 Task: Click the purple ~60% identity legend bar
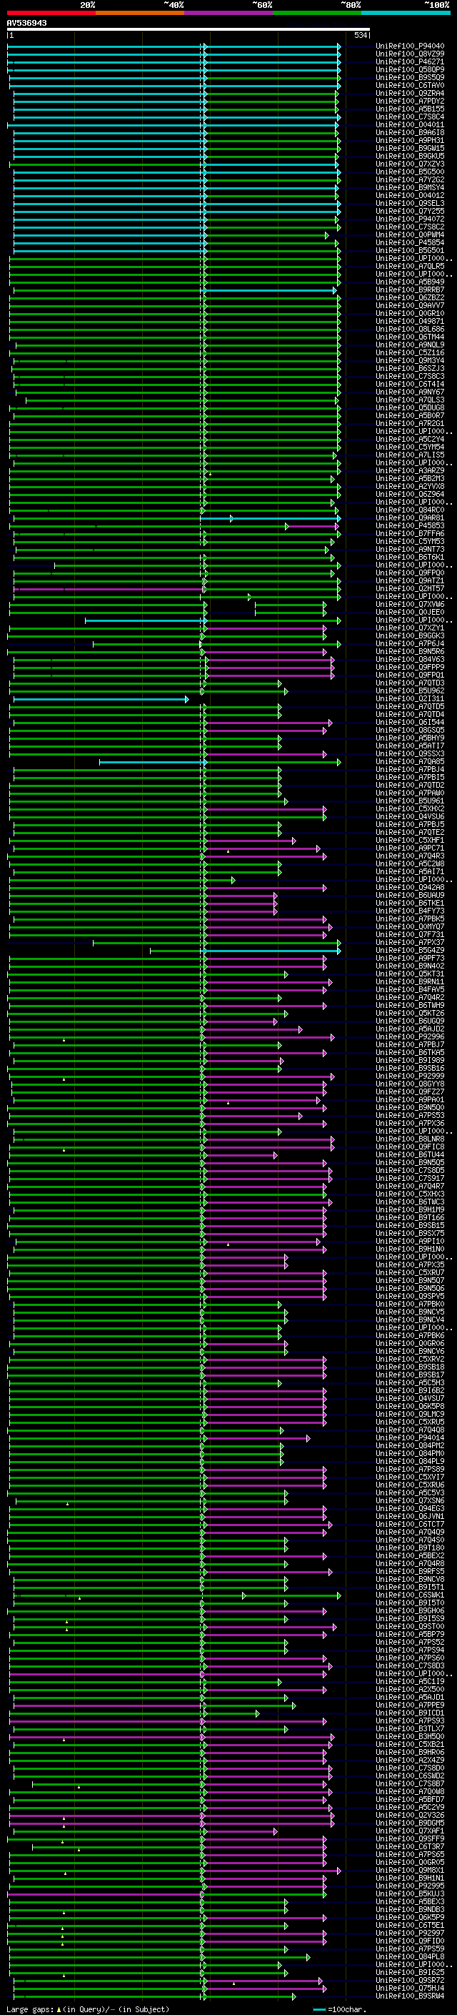(x=229, y=13)
